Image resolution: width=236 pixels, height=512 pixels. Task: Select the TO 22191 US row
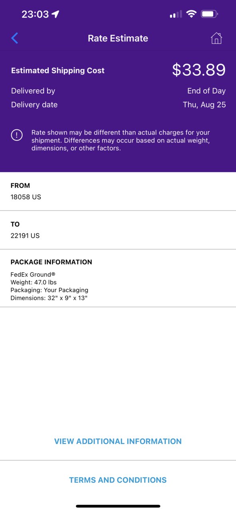click(x=118, y=230)
